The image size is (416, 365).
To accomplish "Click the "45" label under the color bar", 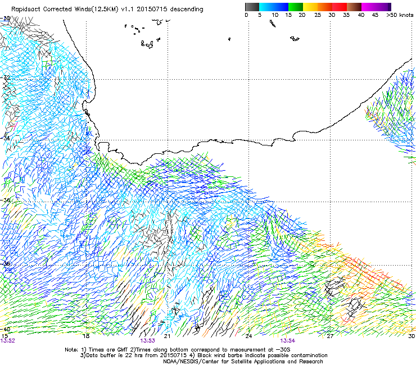I will point(375,15).
